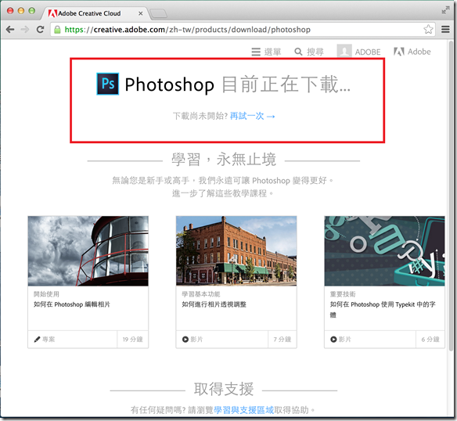457x421 pixels.
Task: Click the 重要技術 category label
Action: click(343, 294)
